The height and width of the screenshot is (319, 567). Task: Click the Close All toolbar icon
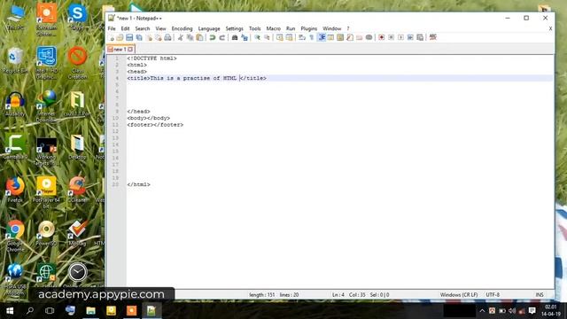pyautogui.click(x=158, y=37)
